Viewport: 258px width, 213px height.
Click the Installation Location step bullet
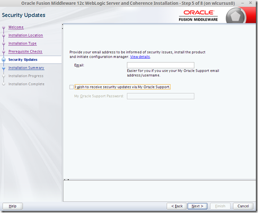pyautogui.click(x=4, y=35)
